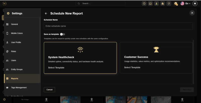Click the User Profile person icon

coord(7,42)
